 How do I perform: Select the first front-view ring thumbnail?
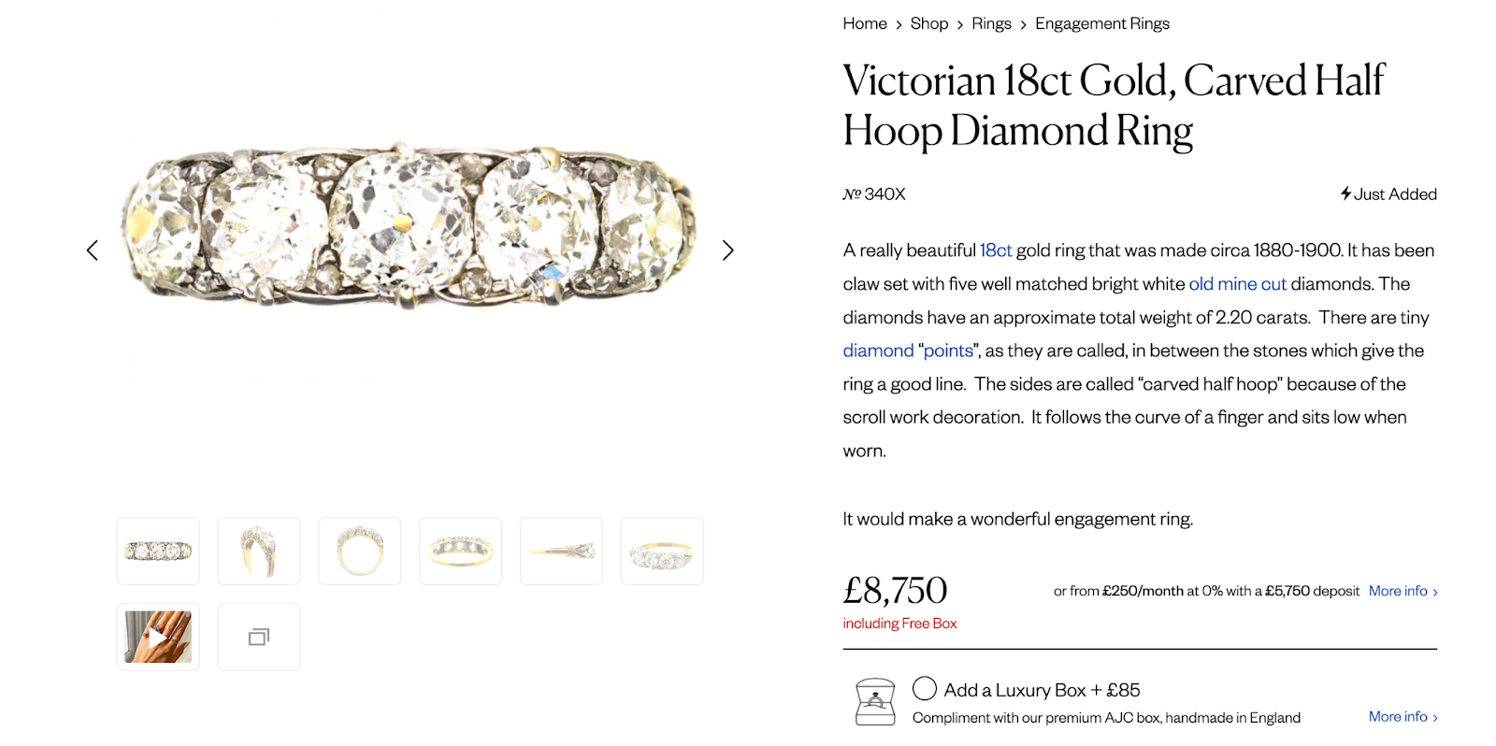pyautogui.click(x=158, y=552)
